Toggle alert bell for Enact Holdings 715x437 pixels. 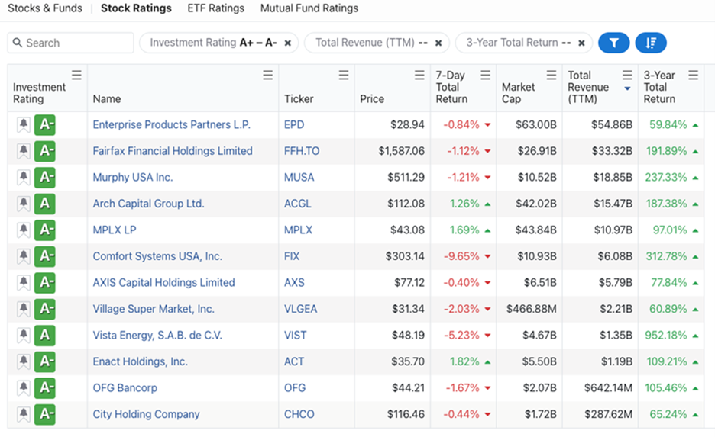23,362
